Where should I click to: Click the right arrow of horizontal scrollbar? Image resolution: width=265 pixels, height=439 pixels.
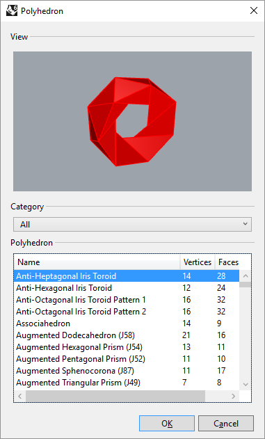(x=234, y=396)
